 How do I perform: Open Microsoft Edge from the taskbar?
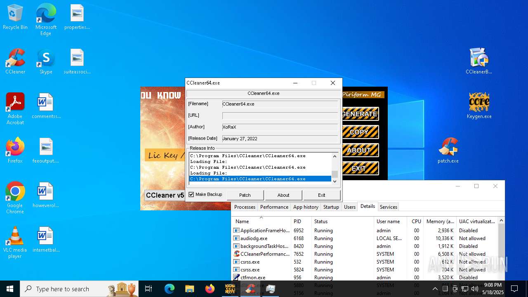point(170,289)
